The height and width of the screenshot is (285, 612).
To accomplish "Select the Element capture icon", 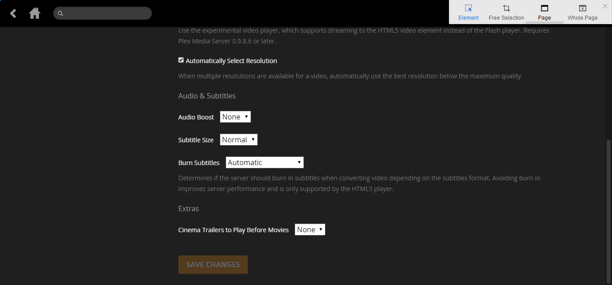I will tap(469, 8).
